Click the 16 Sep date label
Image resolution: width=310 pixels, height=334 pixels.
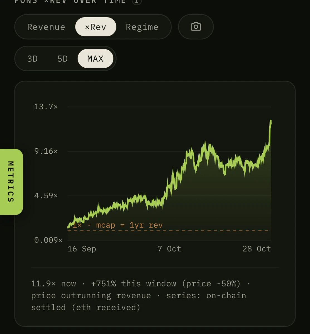[x=82, y=249]
